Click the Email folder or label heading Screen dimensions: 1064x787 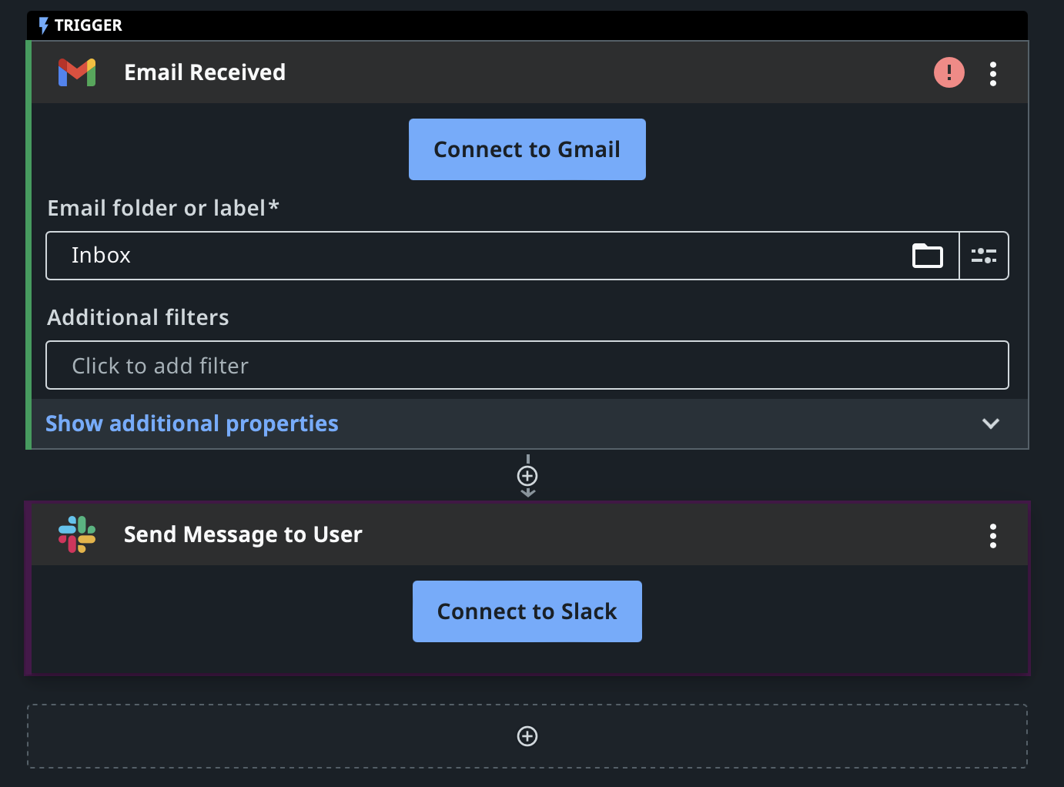[x=163, y=208]
